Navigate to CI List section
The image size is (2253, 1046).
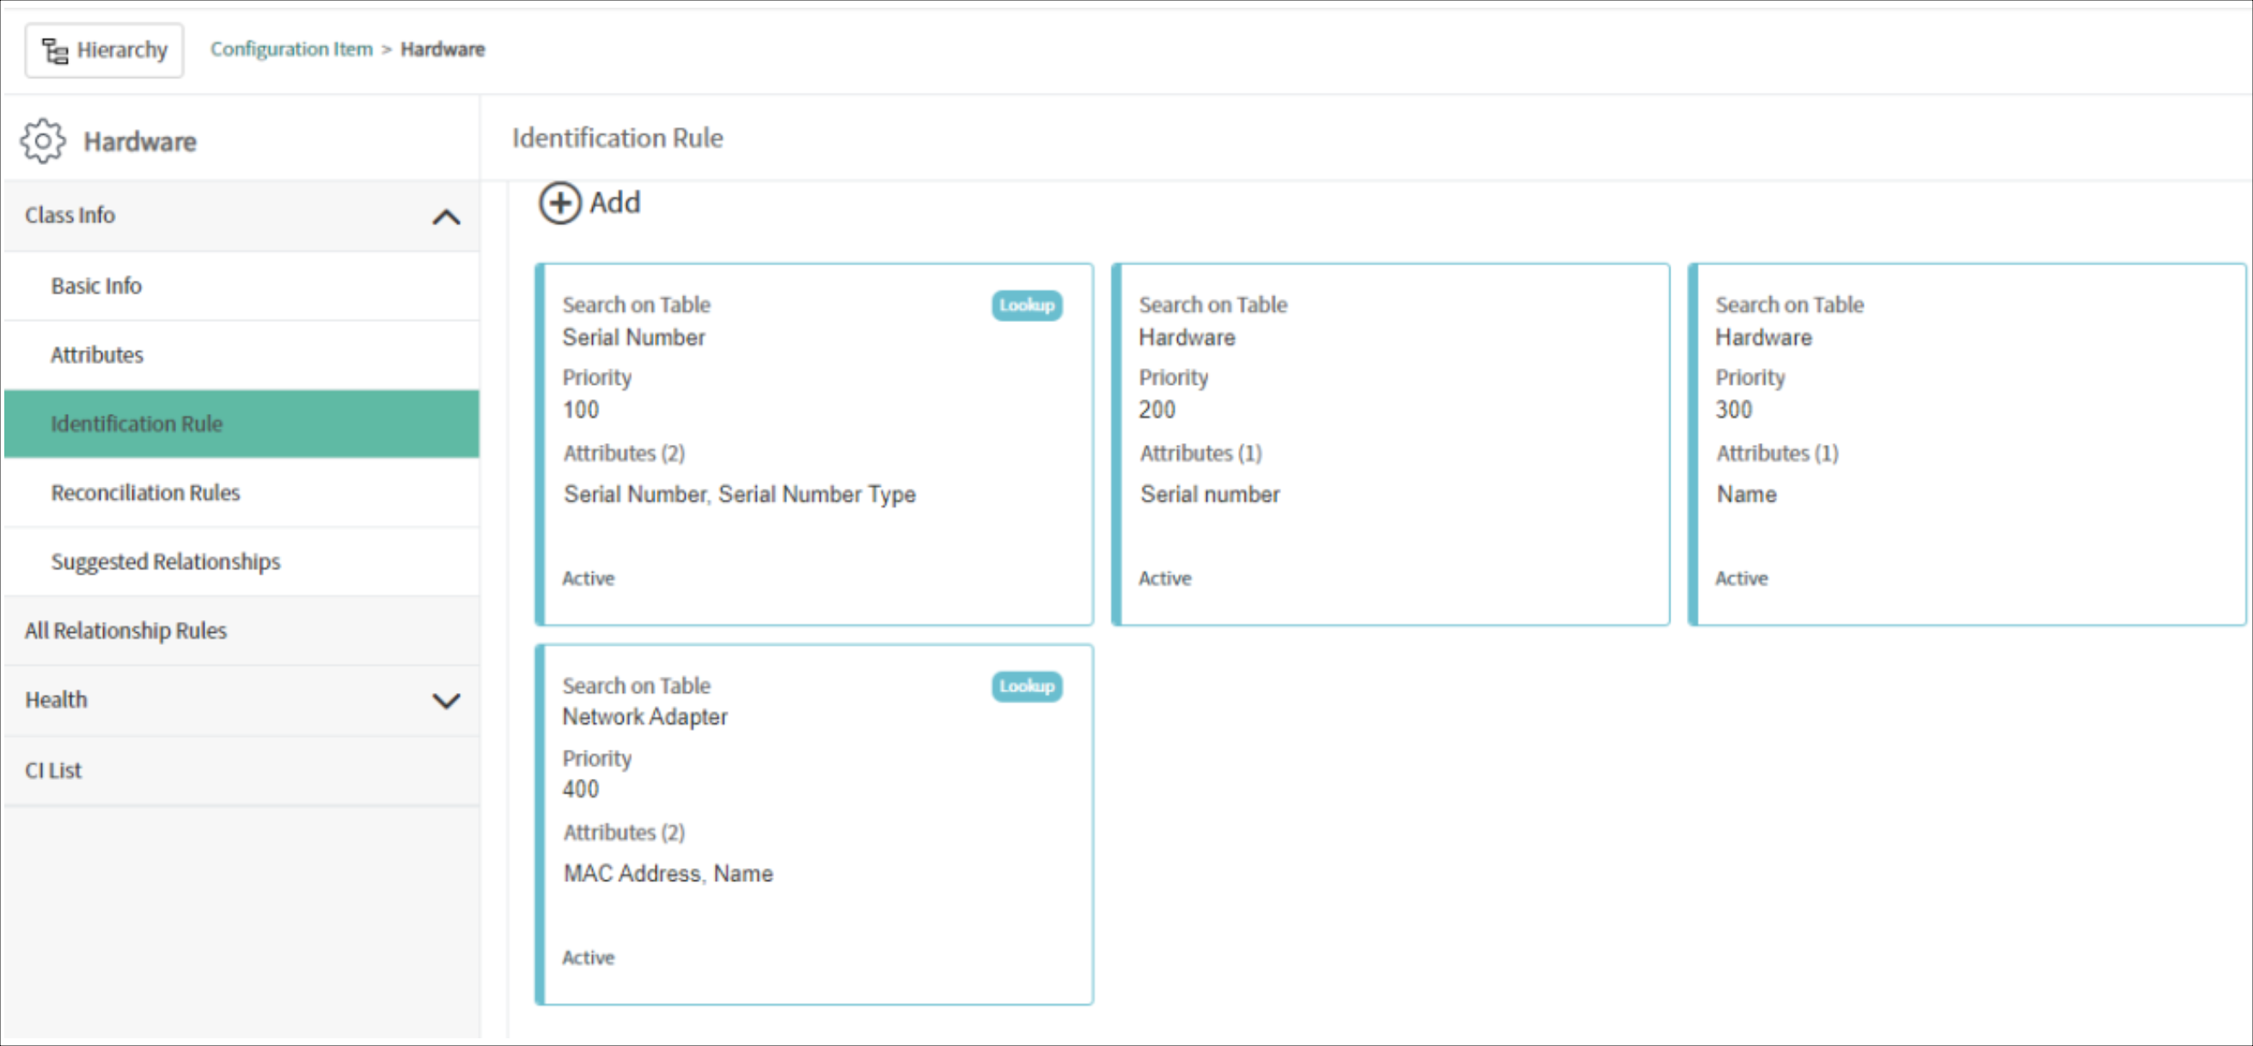[55, 769]
